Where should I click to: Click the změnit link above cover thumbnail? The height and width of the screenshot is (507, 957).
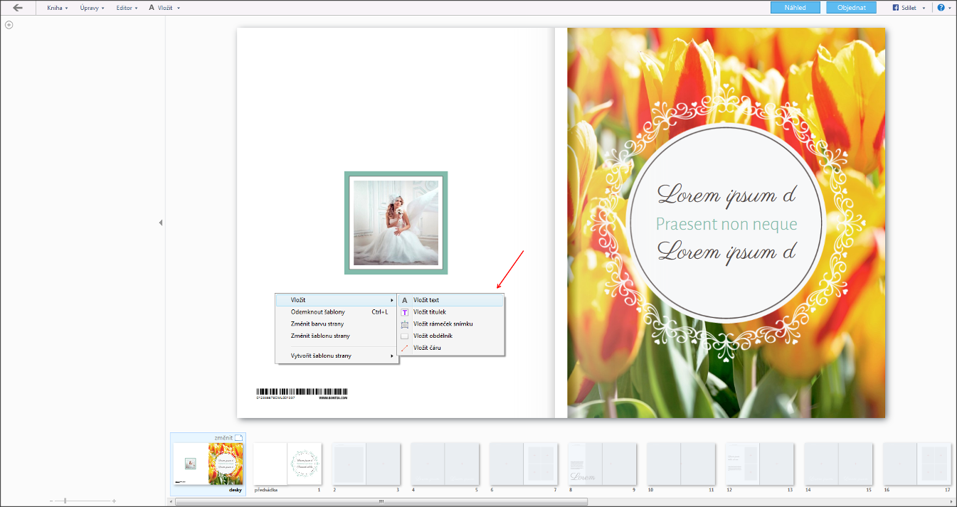(x=223, y=438)
